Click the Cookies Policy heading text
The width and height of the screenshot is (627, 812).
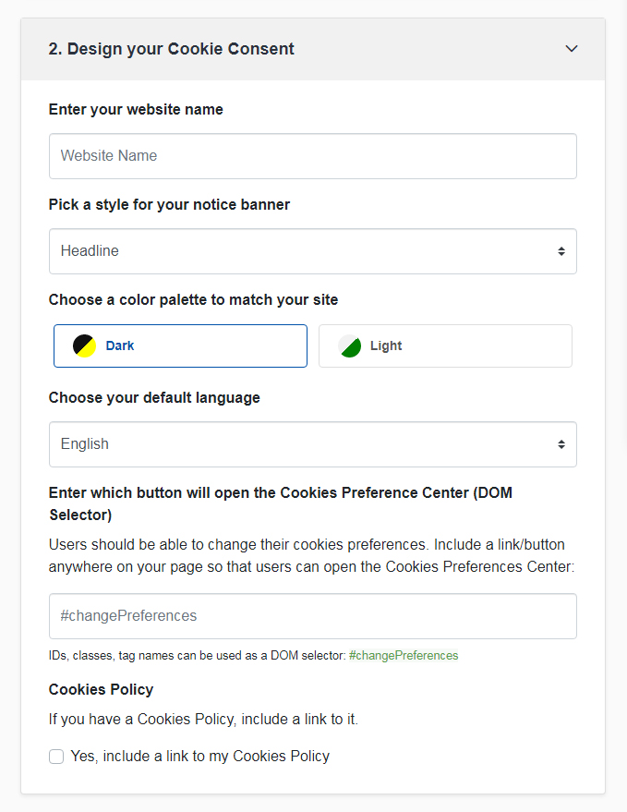tap(101, 689)
